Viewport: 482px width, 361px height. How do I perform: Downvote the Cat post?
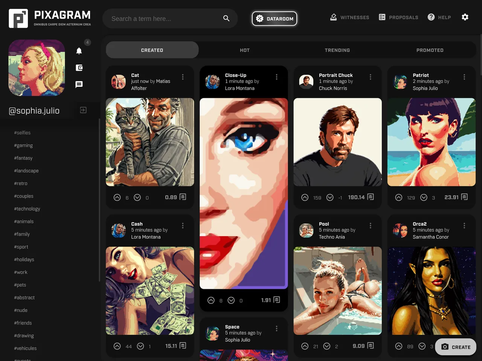coord(137,197)
